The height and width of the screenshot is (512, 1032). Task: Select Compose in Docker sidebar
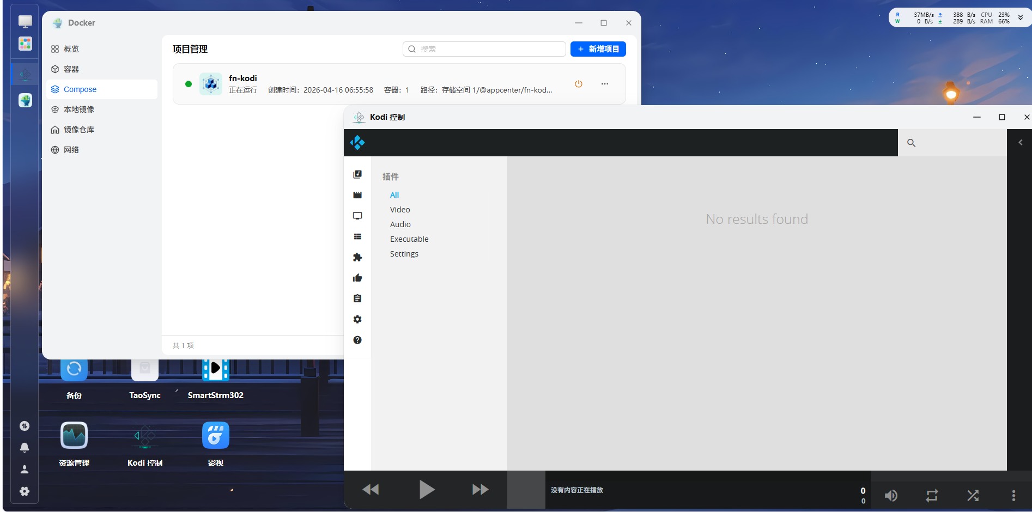click(x=102, y=89)
